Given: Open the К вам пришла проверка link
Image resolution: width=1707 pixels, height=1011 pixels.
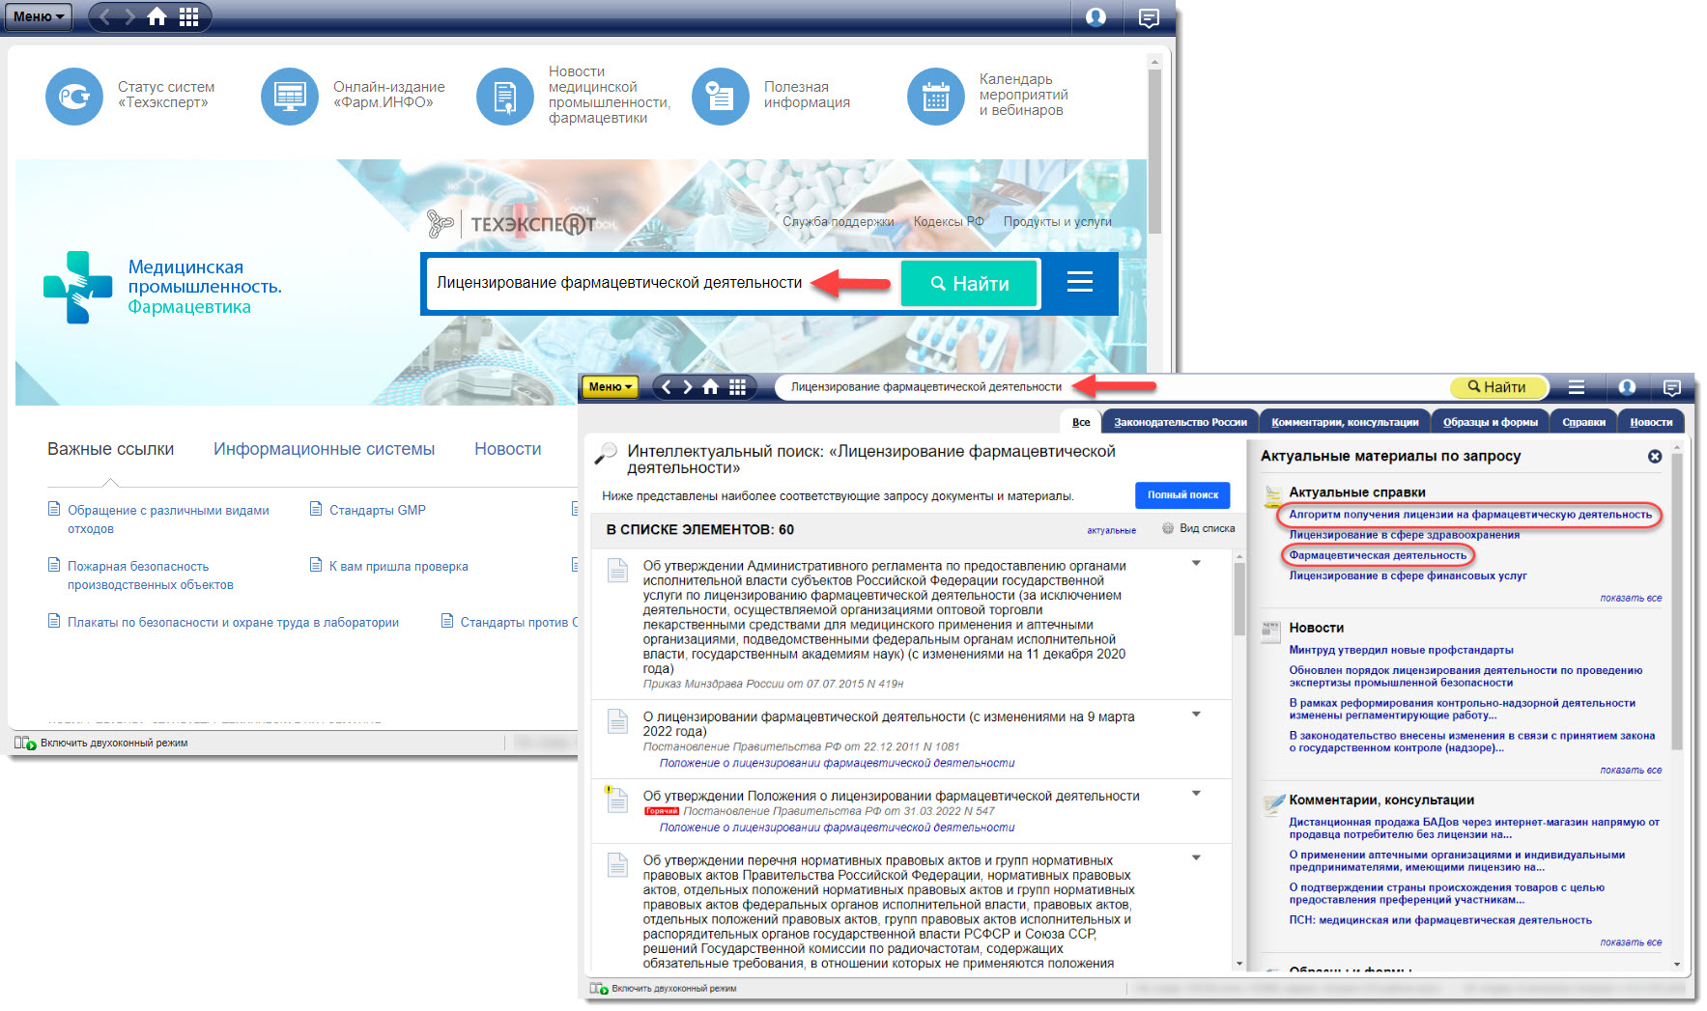Looking at the screenshot, I should pyautogui.click(x=398, y=566).
